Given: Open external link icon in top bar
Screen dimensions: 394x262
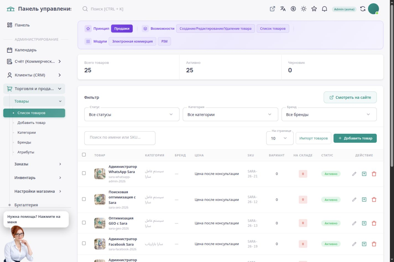Looking at the screenshot, I should [x=272, y=9].
